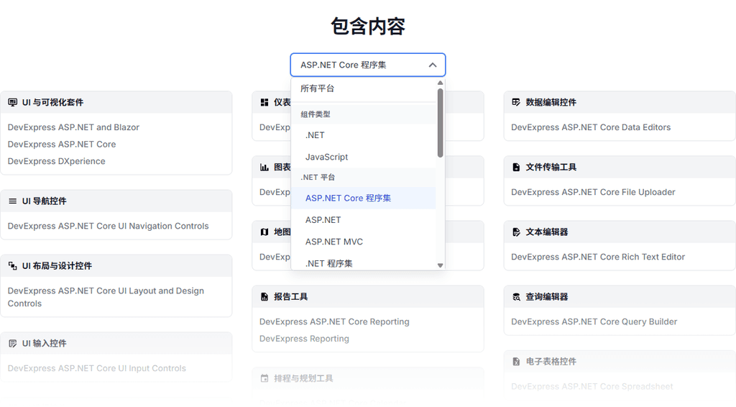This screenshot has width=736, height=407.
Task: Click the .NET 平台 group label
Action: click(x=318, y=177)
